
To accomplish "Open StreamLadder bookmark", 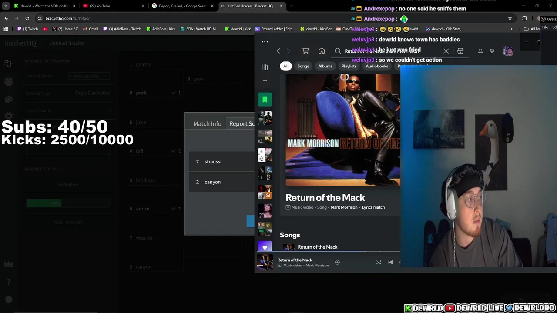I will [x=275, y=29].
